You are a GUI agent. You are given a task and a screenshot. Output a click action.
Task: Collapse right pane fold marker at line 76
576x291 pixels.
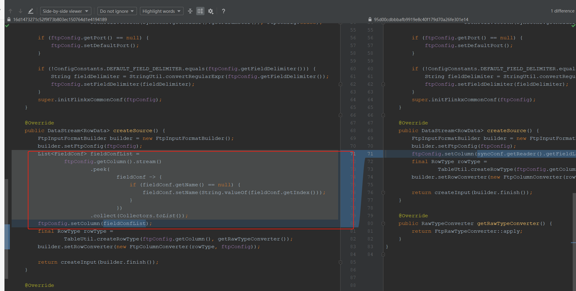383,193
